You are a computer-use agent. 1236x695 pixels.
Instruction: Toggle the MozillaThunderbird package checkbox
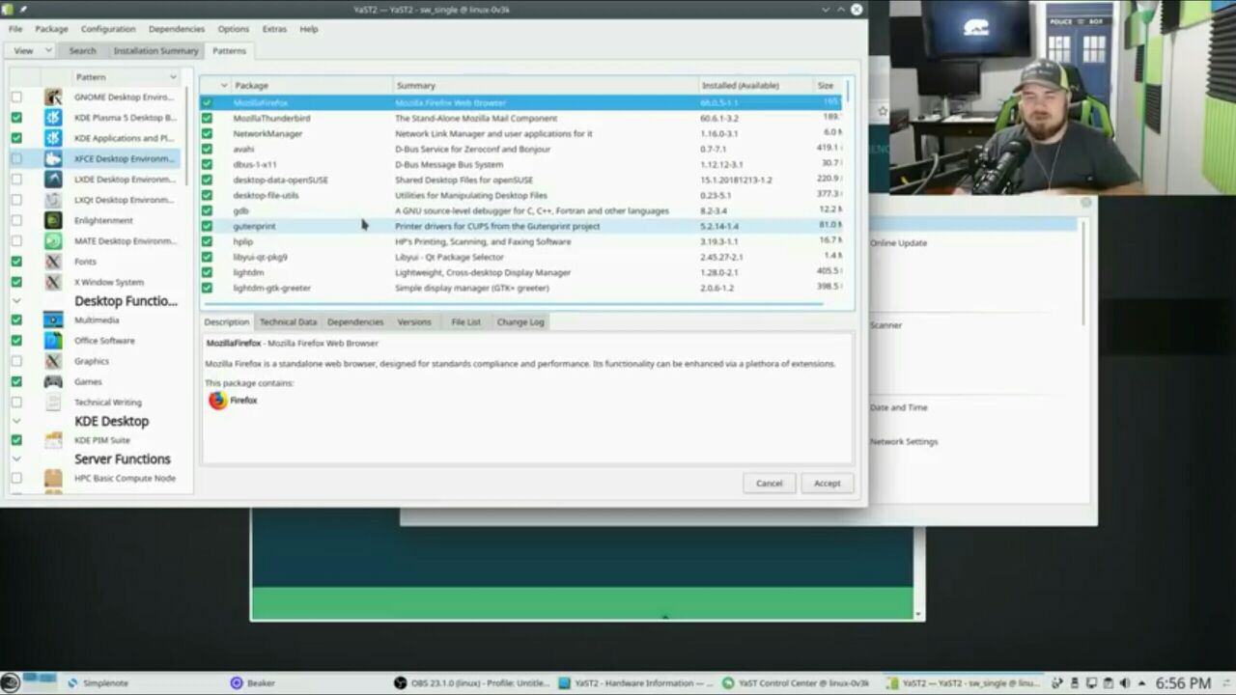207,118
